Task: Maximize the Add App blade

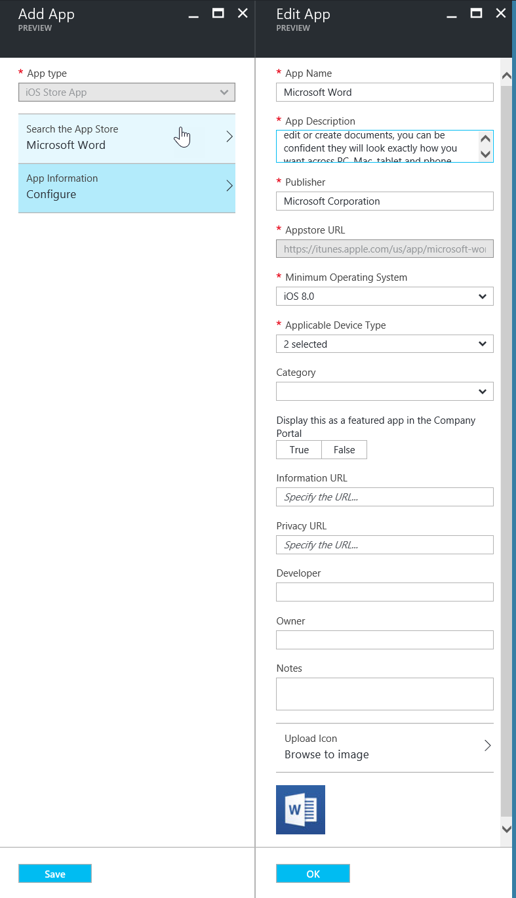Action: point(218,13)
